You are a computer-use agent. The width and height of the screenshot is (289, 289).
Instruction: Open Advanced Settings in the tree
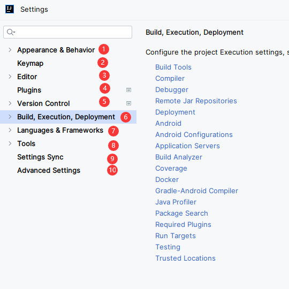point(49,170)
